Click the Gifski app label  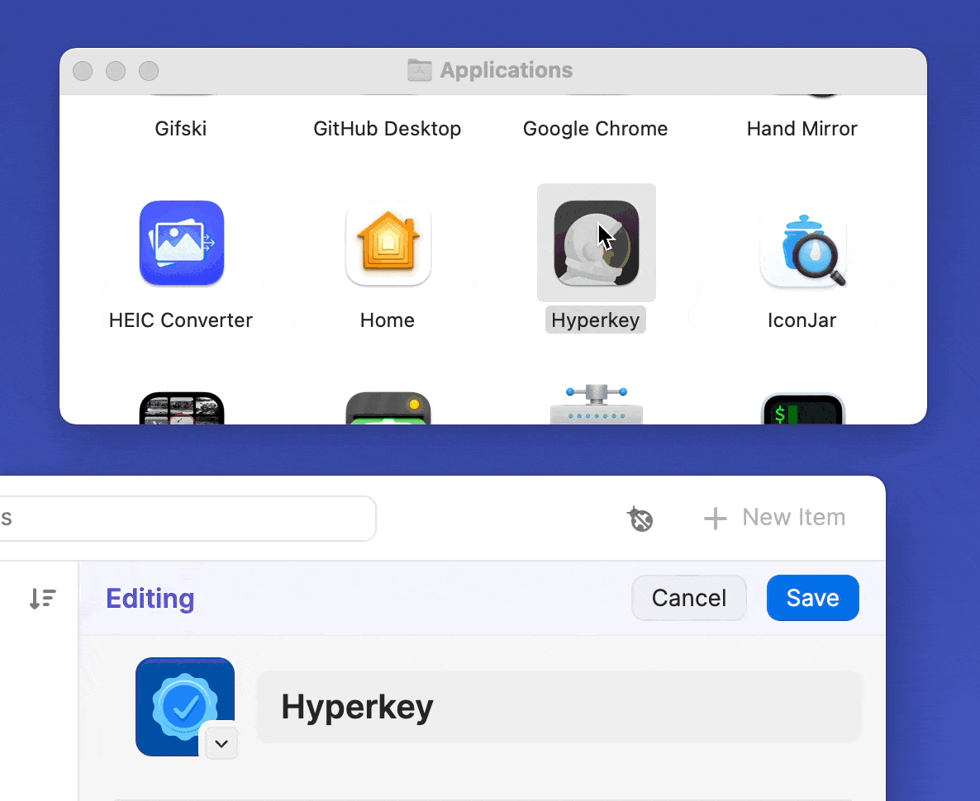tap(181, 129)
